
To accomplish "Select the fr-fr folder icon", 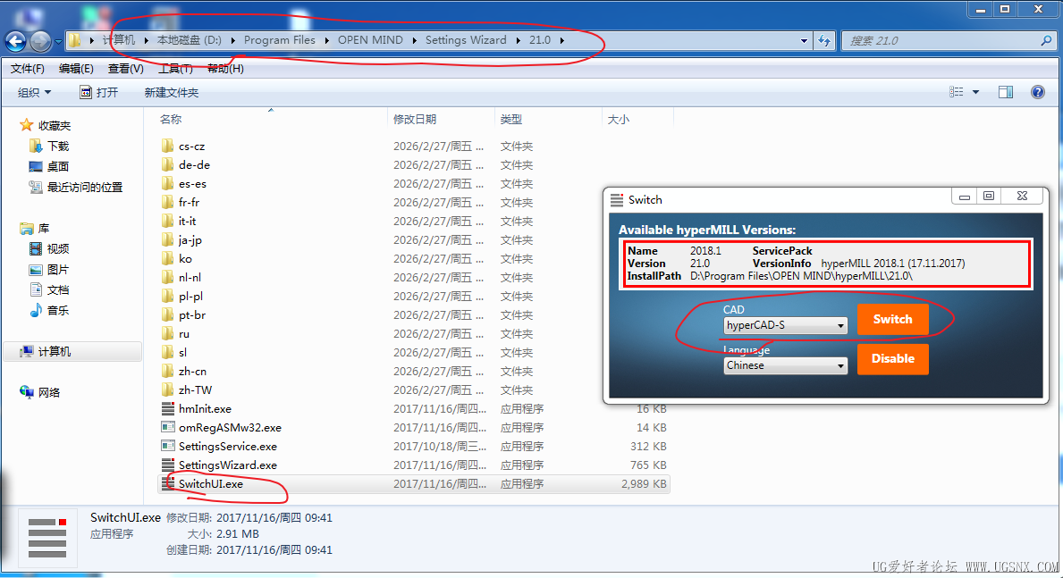I will pyautogui.click(x=167, y=202).
